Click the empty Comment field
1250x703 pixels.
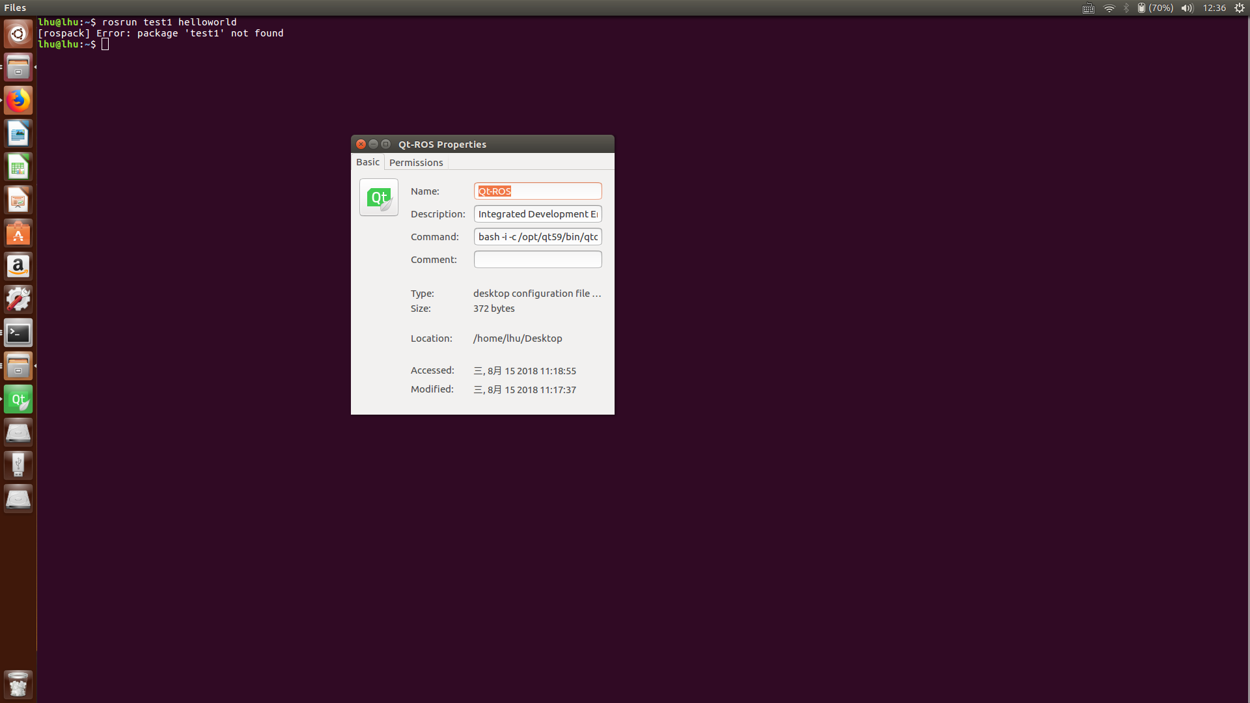[x=538, y=260]
